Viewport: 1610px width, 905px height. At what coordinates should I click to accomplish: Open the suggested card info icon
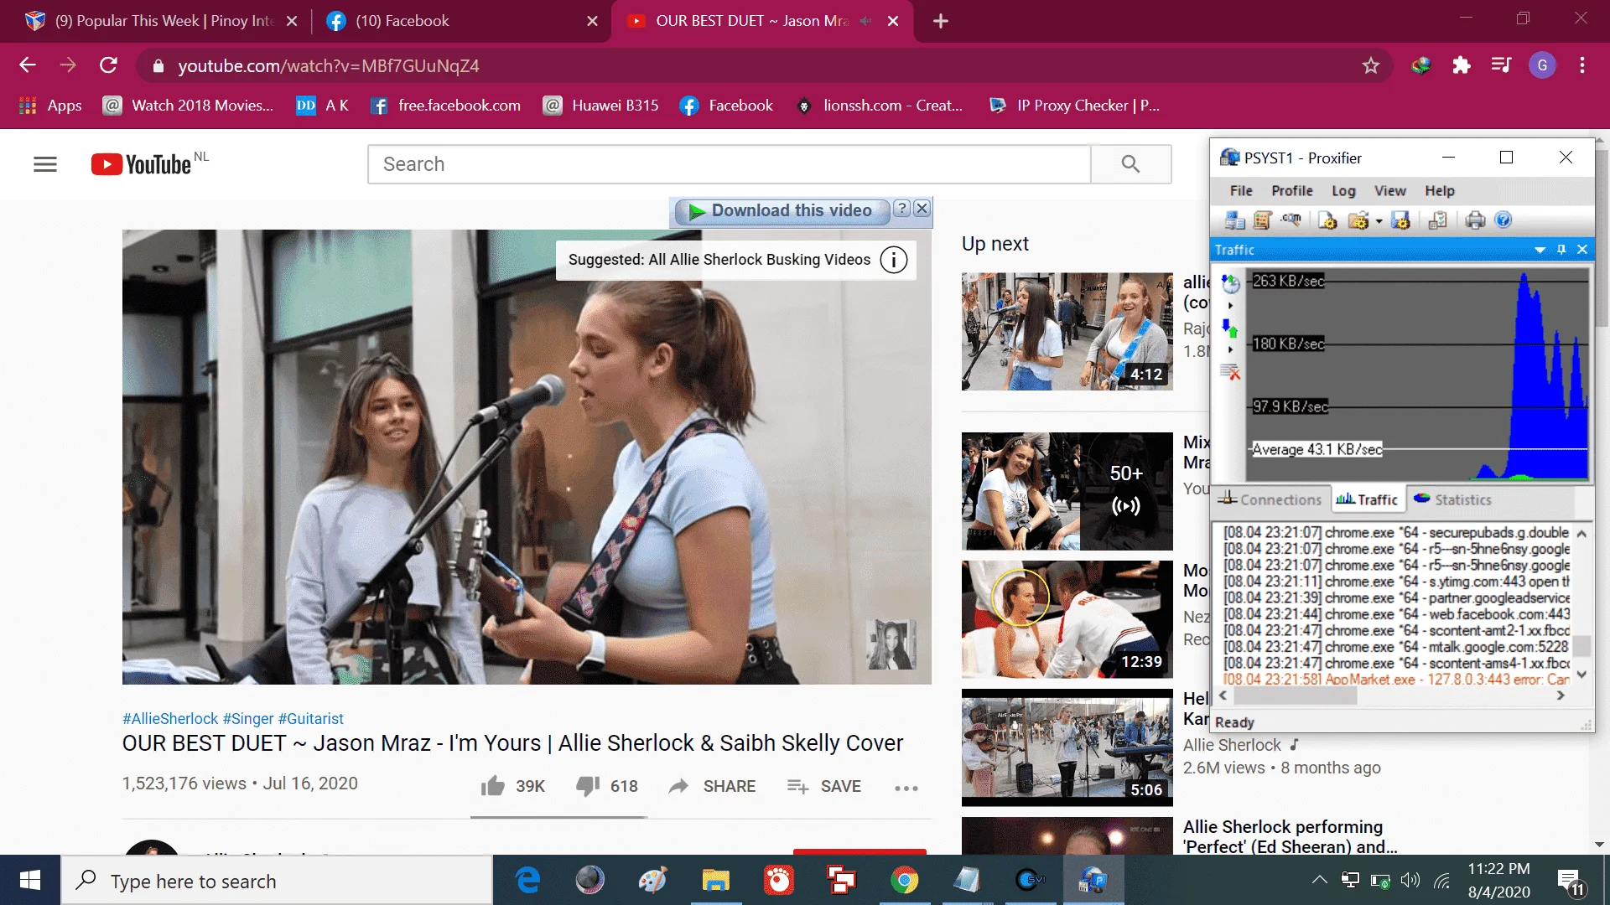(x=894, y=260)
